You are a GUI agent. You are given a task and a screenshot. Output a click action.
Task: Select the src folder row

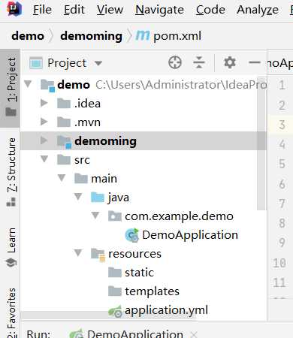tap(143, 160)
